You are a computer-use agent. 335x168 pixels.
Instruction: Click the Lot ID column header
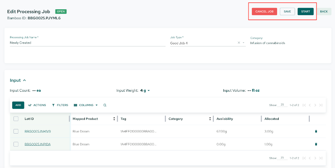pos(29,119)
